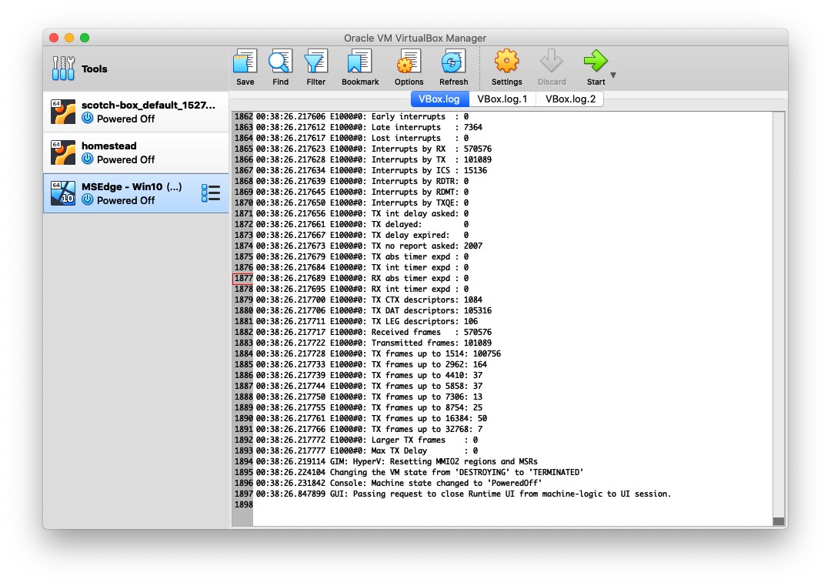
Task: Select scotch-box_default VM icon
Action: tap(63, 112)
